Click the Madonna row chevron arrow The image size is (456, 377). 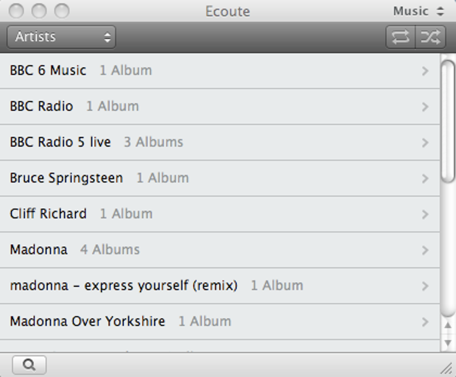[425, 250]
